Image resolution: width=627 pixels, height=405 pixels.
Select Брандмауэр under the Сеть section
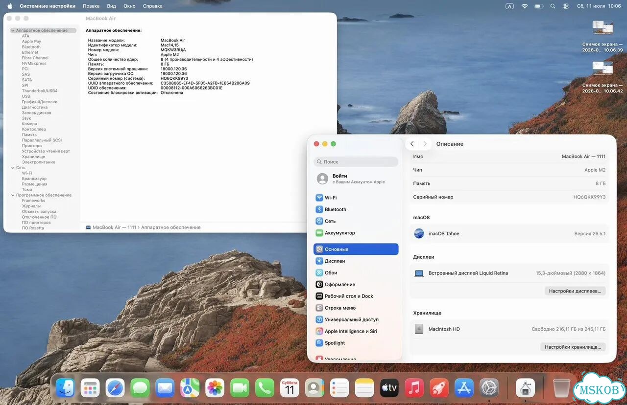pyautogui.click(x=34, y=179)
